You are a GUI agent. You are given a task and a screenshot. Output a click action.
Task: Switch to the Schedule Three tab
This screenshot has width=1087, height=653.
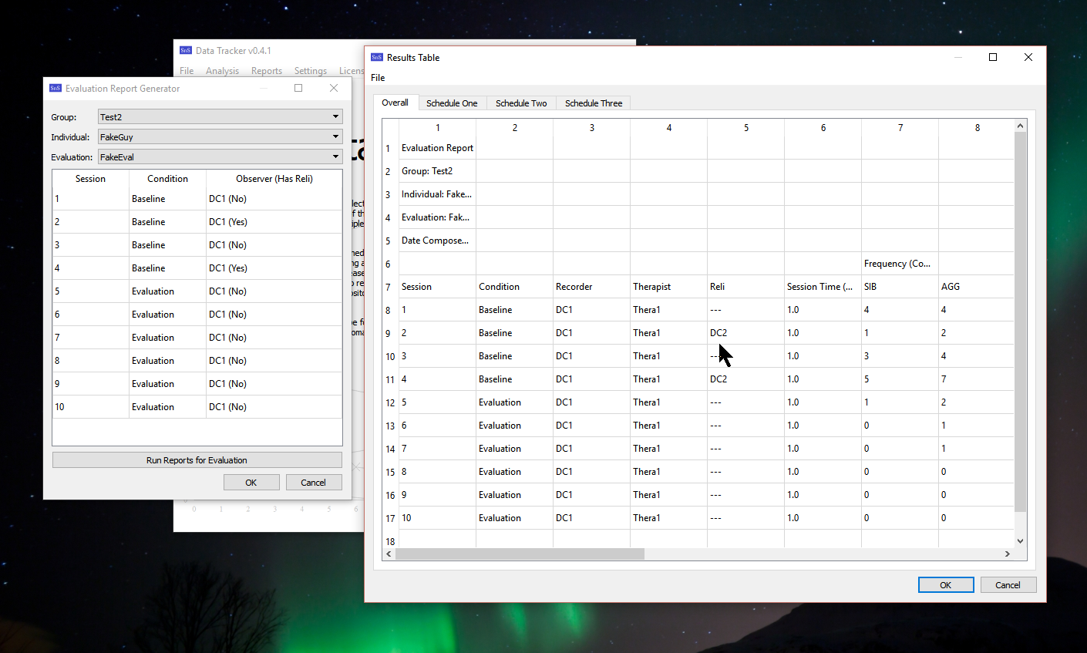pyautogui.click(x=593, y=103)
